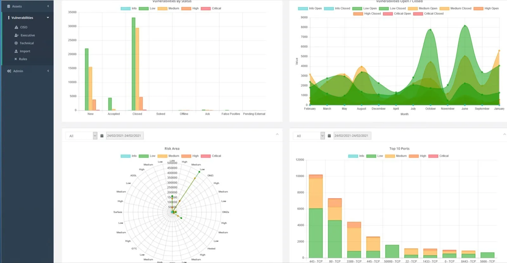The height and width of the screenshot is (263, 507).
Task: Toggle Critical series in status chart legend
Action: (x=211, y=9)
